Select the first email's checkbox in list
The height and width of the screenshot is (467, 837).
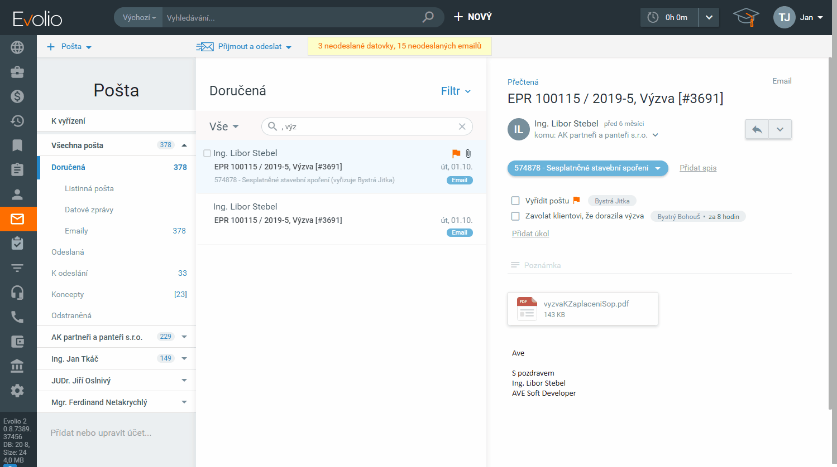(207, 153)
